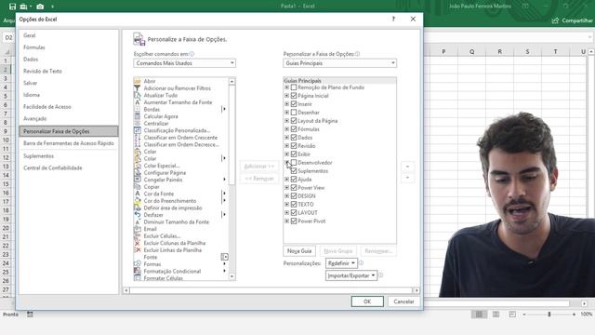595x335 pixels.
Task: Select the Colar Especial icon
Action: coord(138,166)
